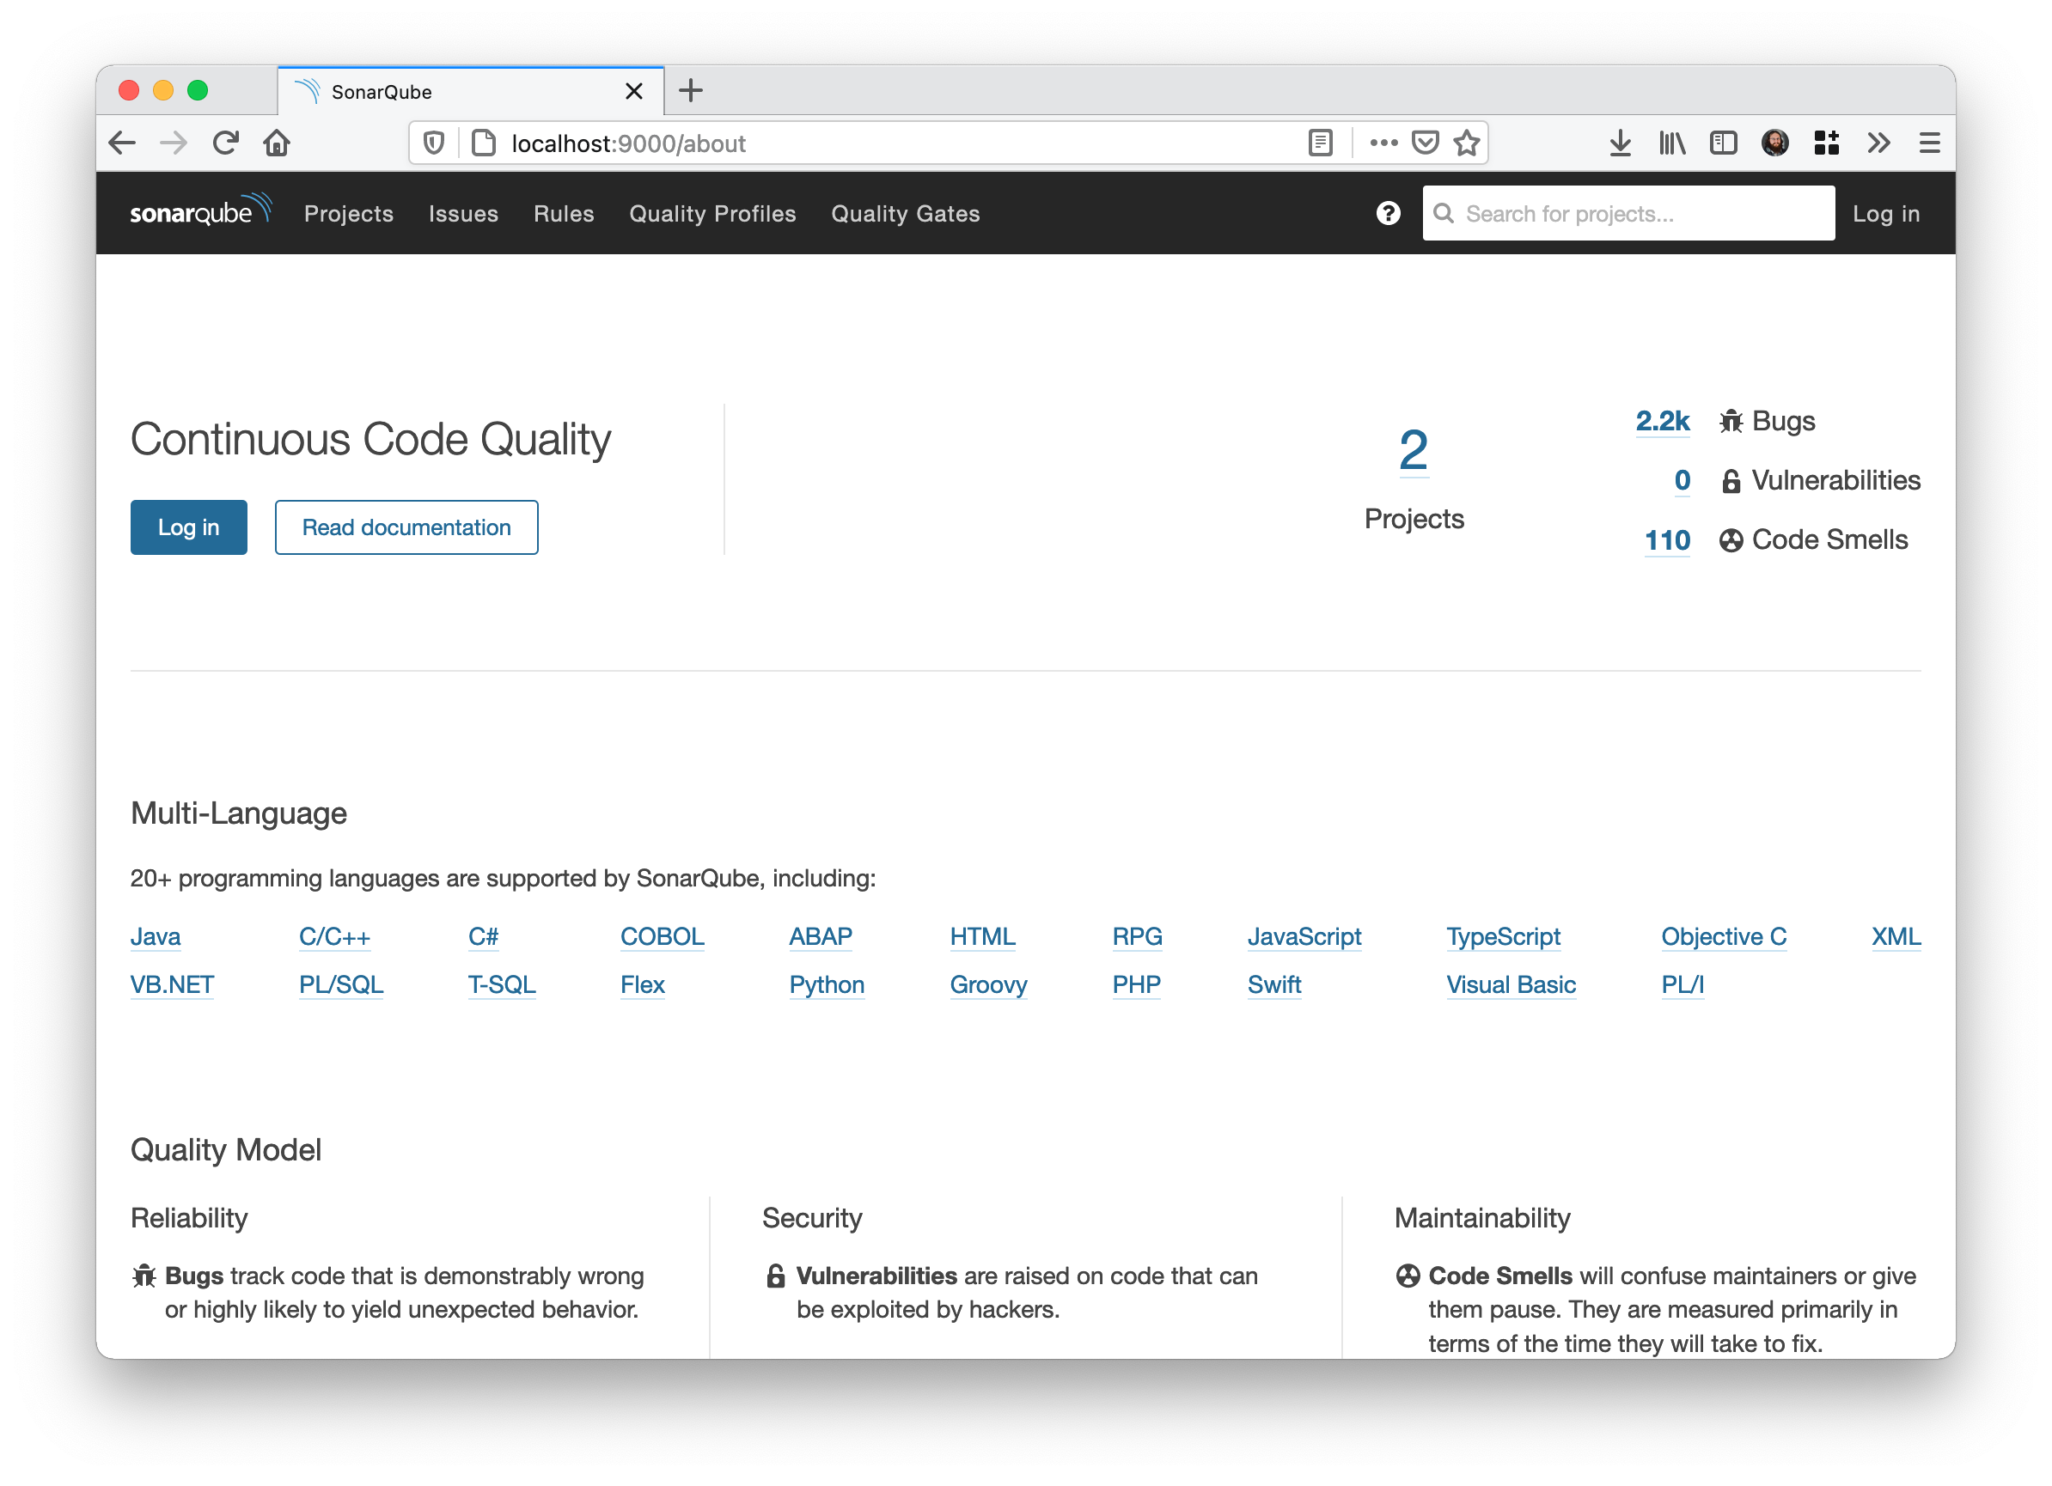Open the TypeScript language link
The height and width of the screenshot is (1486, 2052).
[x=1503, y=936]
